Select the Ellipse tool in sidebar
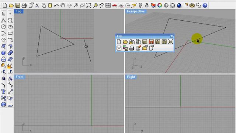 pos(10,27)
